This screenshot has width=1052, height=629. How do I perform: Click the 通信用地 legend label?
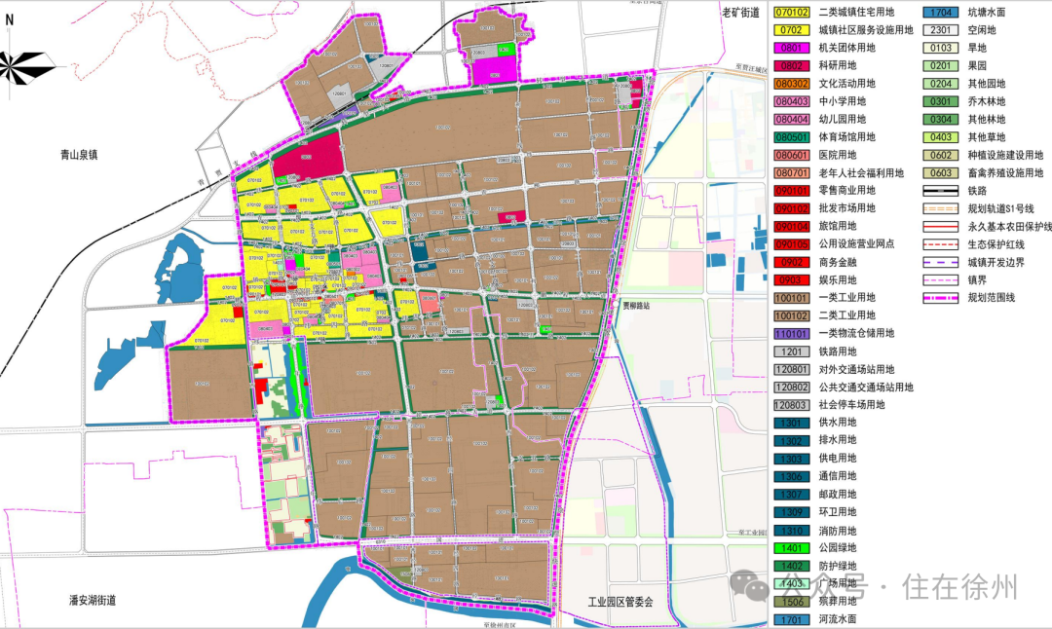coord(838,476)
